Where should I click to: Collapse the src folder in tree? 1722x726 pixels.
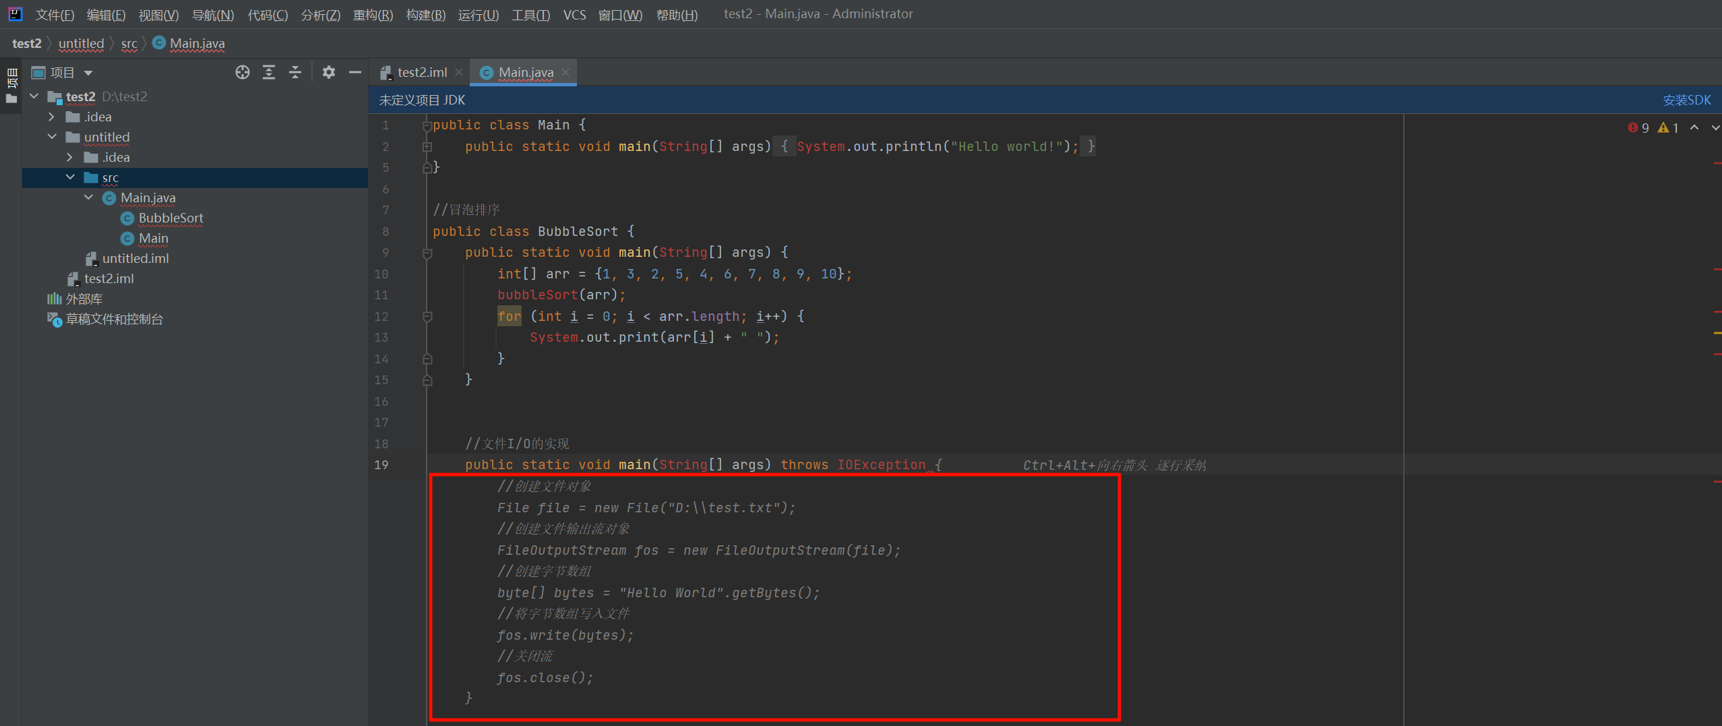[x=70, y=177]
